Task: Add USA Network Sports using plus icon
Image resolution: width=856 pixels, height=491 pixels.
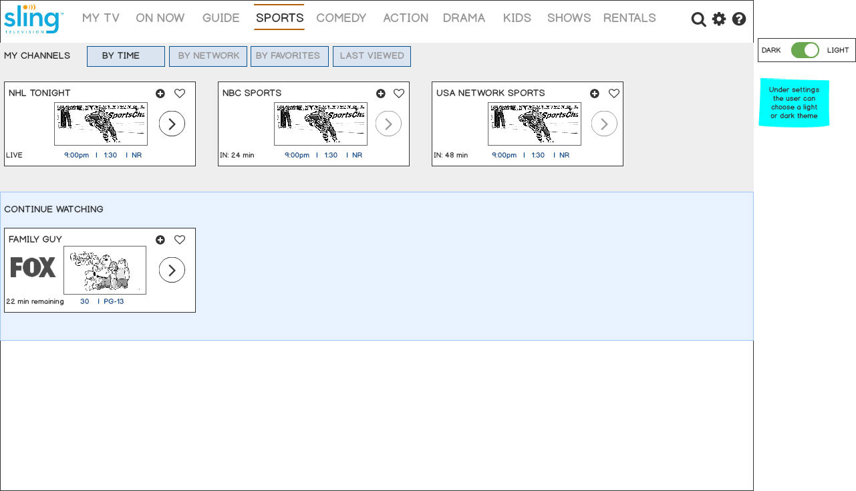Action: coord(595,94)
